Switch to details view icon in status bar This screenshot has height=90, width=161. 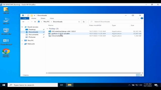[x=138, y=75]
